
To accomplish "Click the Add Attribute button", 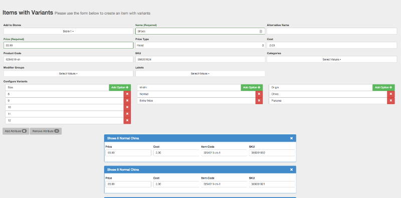I will tap(16, 131).
